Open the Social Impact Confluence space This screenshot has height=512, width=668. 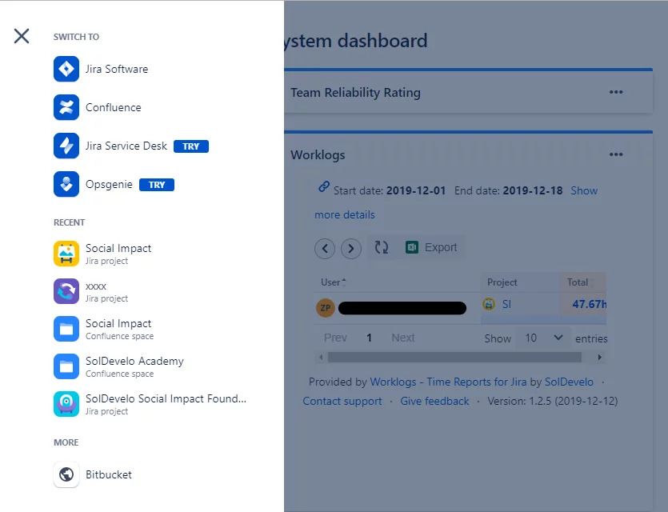[x=119, y=330]
